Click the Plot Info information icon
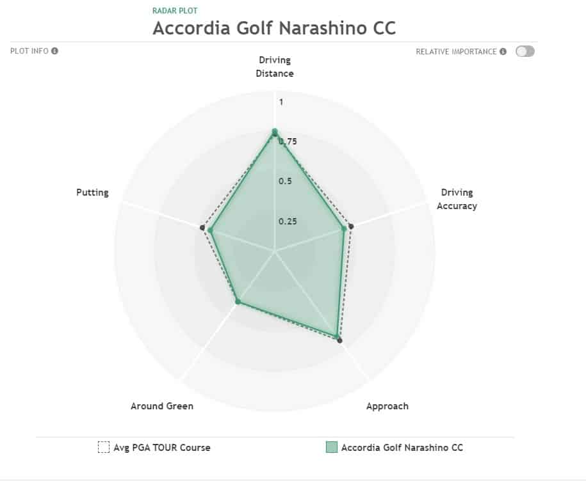Screen dimensions: 586x481 coord(54,51)
